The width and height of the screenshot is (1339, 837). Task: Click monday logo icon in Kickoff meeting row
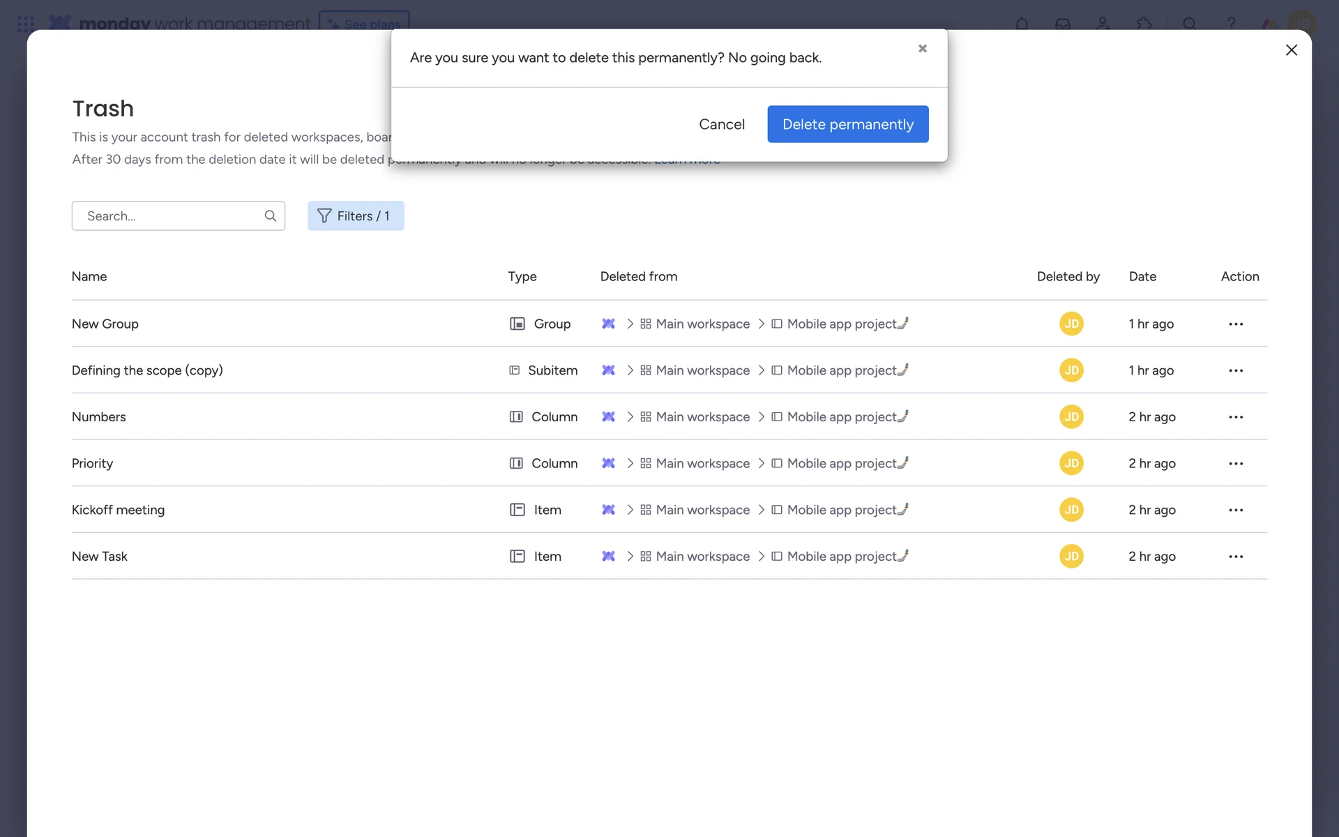coord(608,510)
